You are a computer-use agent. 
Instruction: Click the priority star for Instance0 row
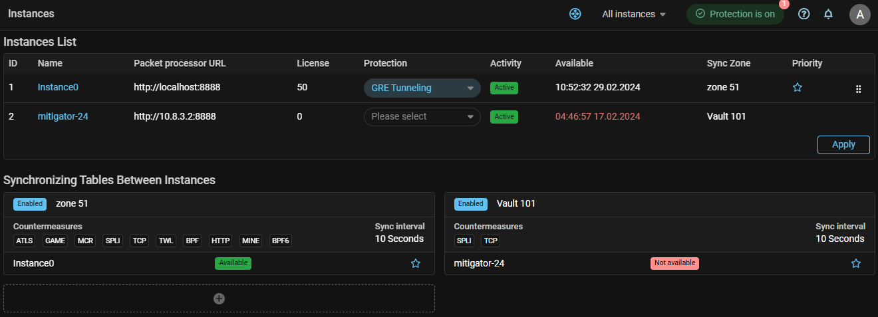(798, 88)
